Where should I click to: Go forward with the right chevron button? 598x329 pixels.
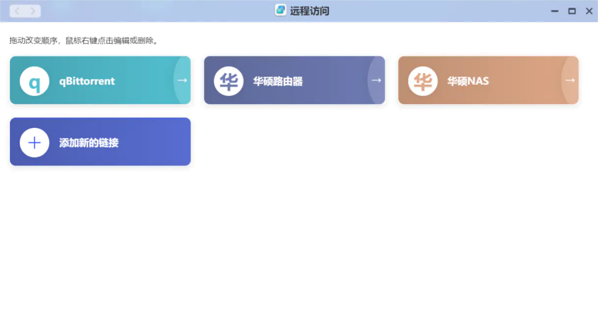pyautogui.click(x=33, y=11)
